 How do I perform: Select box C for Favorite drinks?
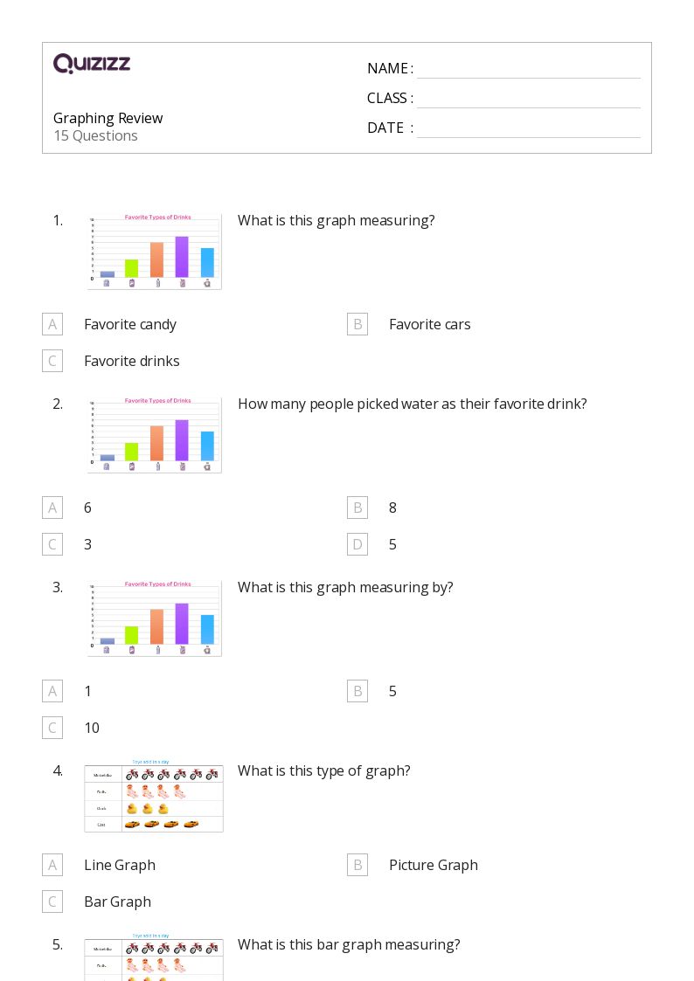pyautogui.click(x=52, y=361)
